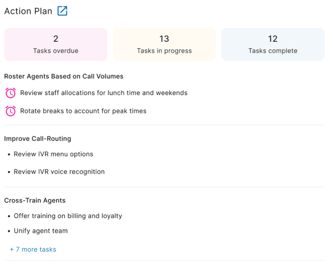Select Offer training on billing and loyalty task
Screen dimensions: 333x268
click(68, 216)
